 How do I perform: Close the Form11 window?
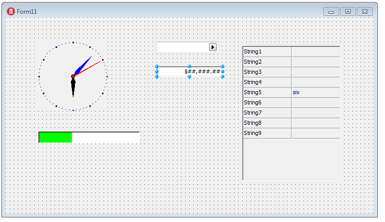tap(365, 12)
